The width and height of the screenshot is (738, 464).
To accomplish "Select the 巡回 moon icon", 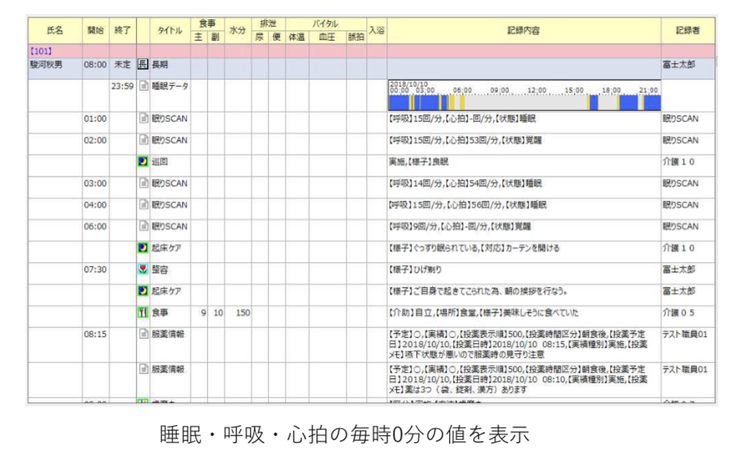I will point(143,162).
